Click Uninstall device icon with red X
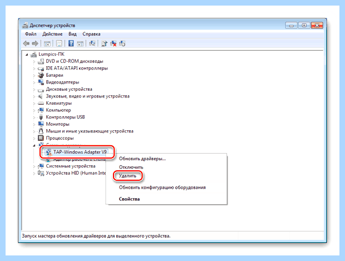This screenshot has height=261, width=345. tap(114, 43)
